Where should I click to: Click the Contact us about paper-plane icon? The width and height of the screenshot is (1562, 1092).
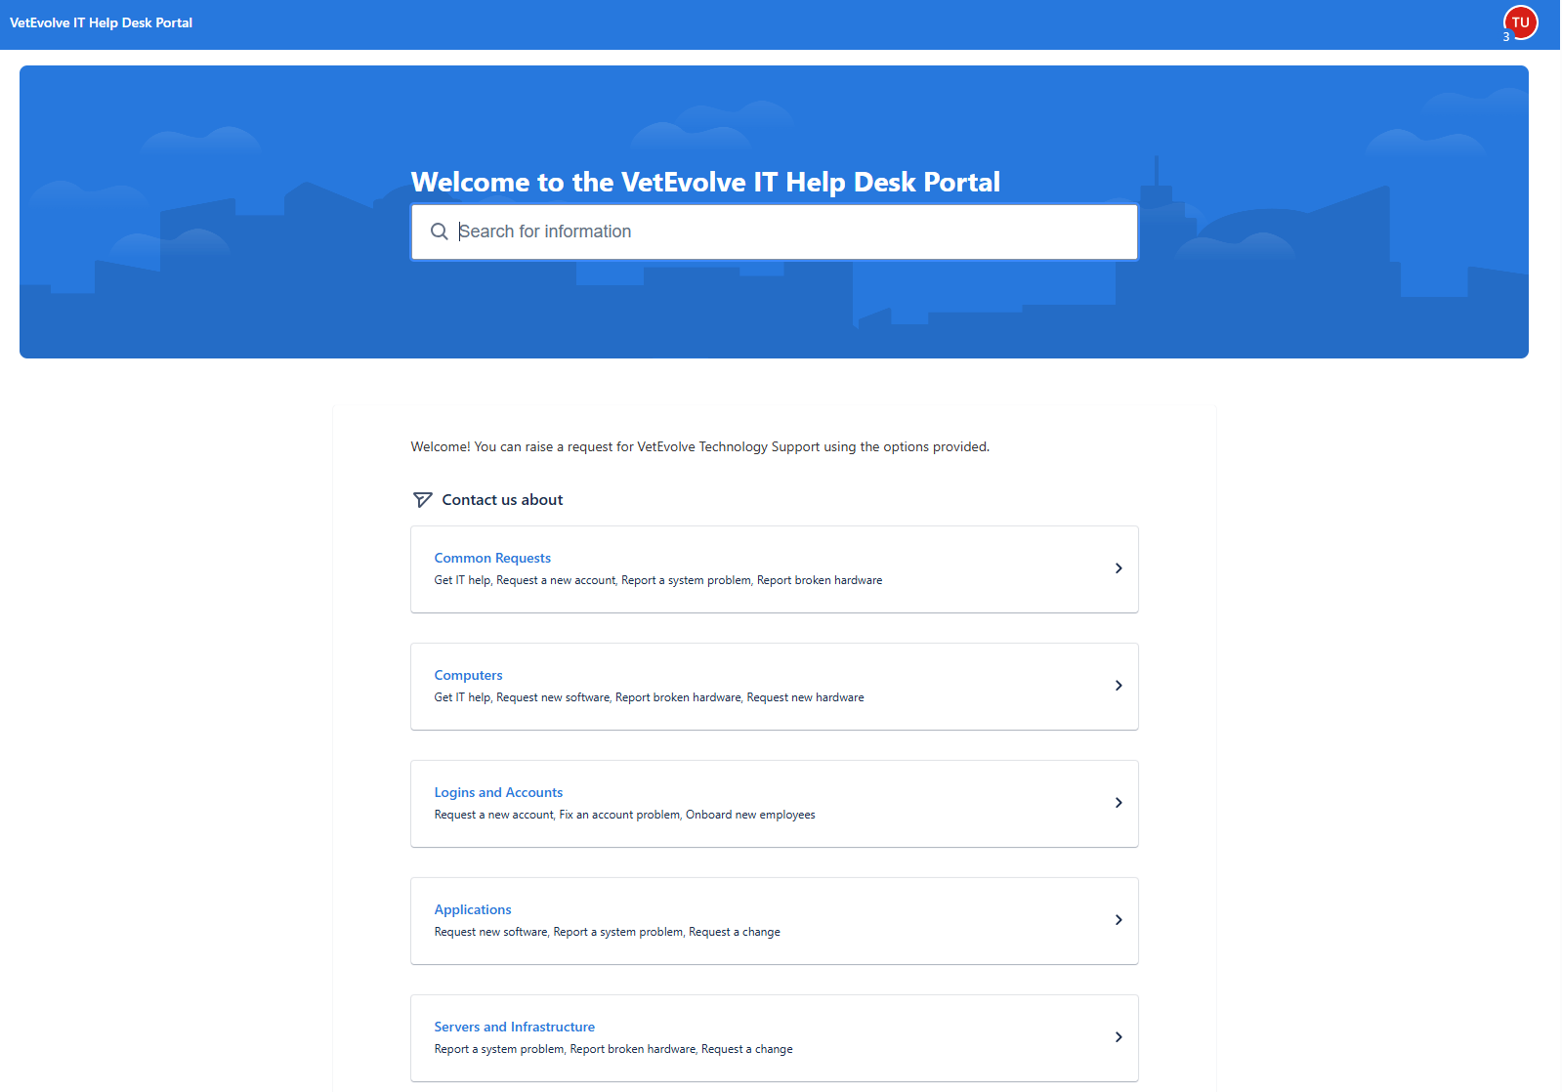coord(422,500)
